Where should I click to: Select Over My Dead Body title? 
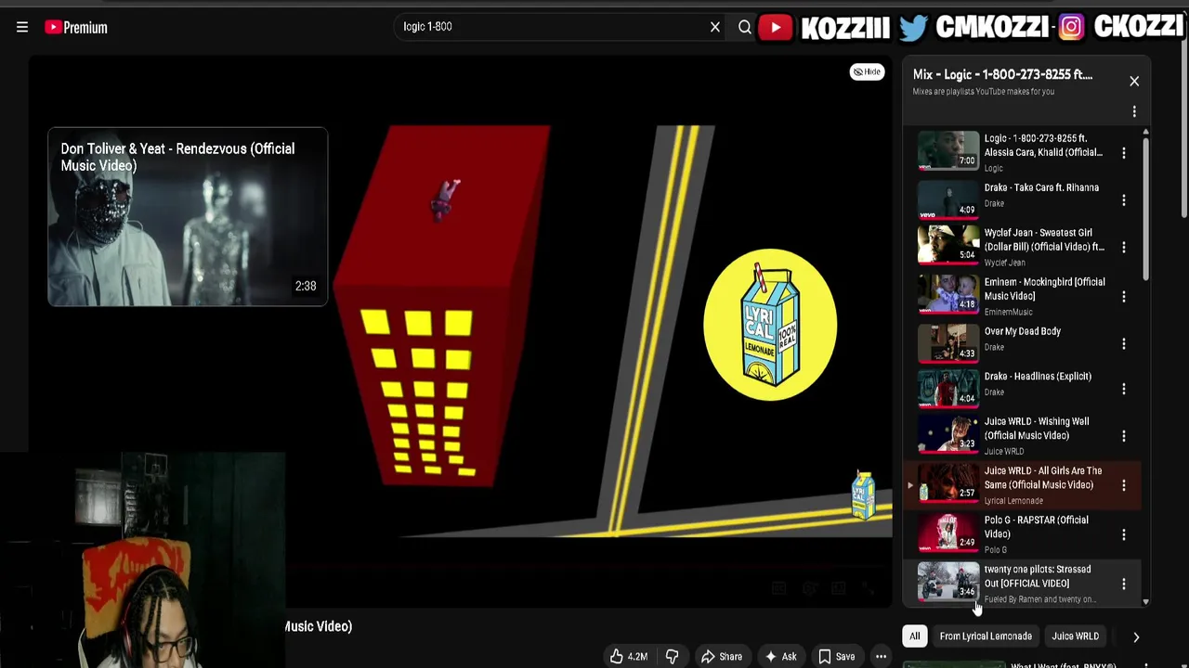[1022, 331]
